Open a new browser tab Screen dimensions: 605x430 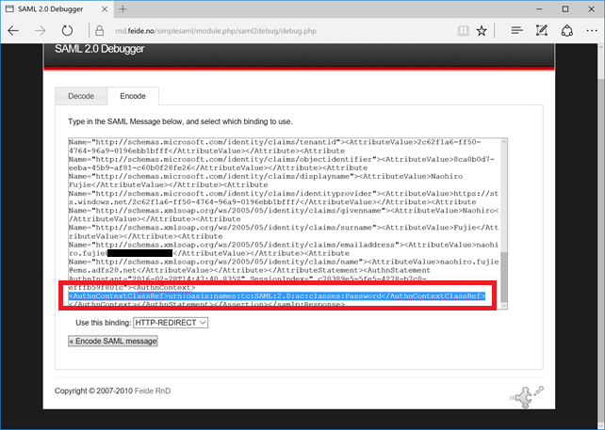click(123, 8)
